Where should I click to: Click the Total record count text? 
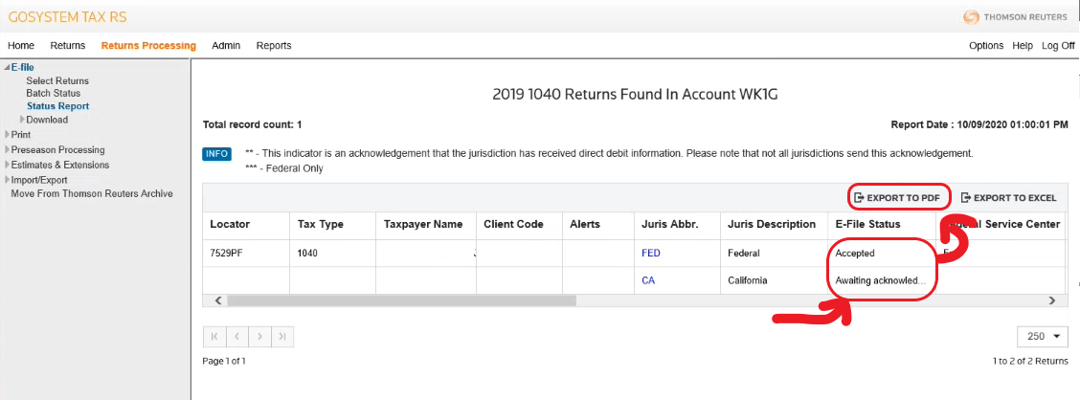click(x=252, y=124)
